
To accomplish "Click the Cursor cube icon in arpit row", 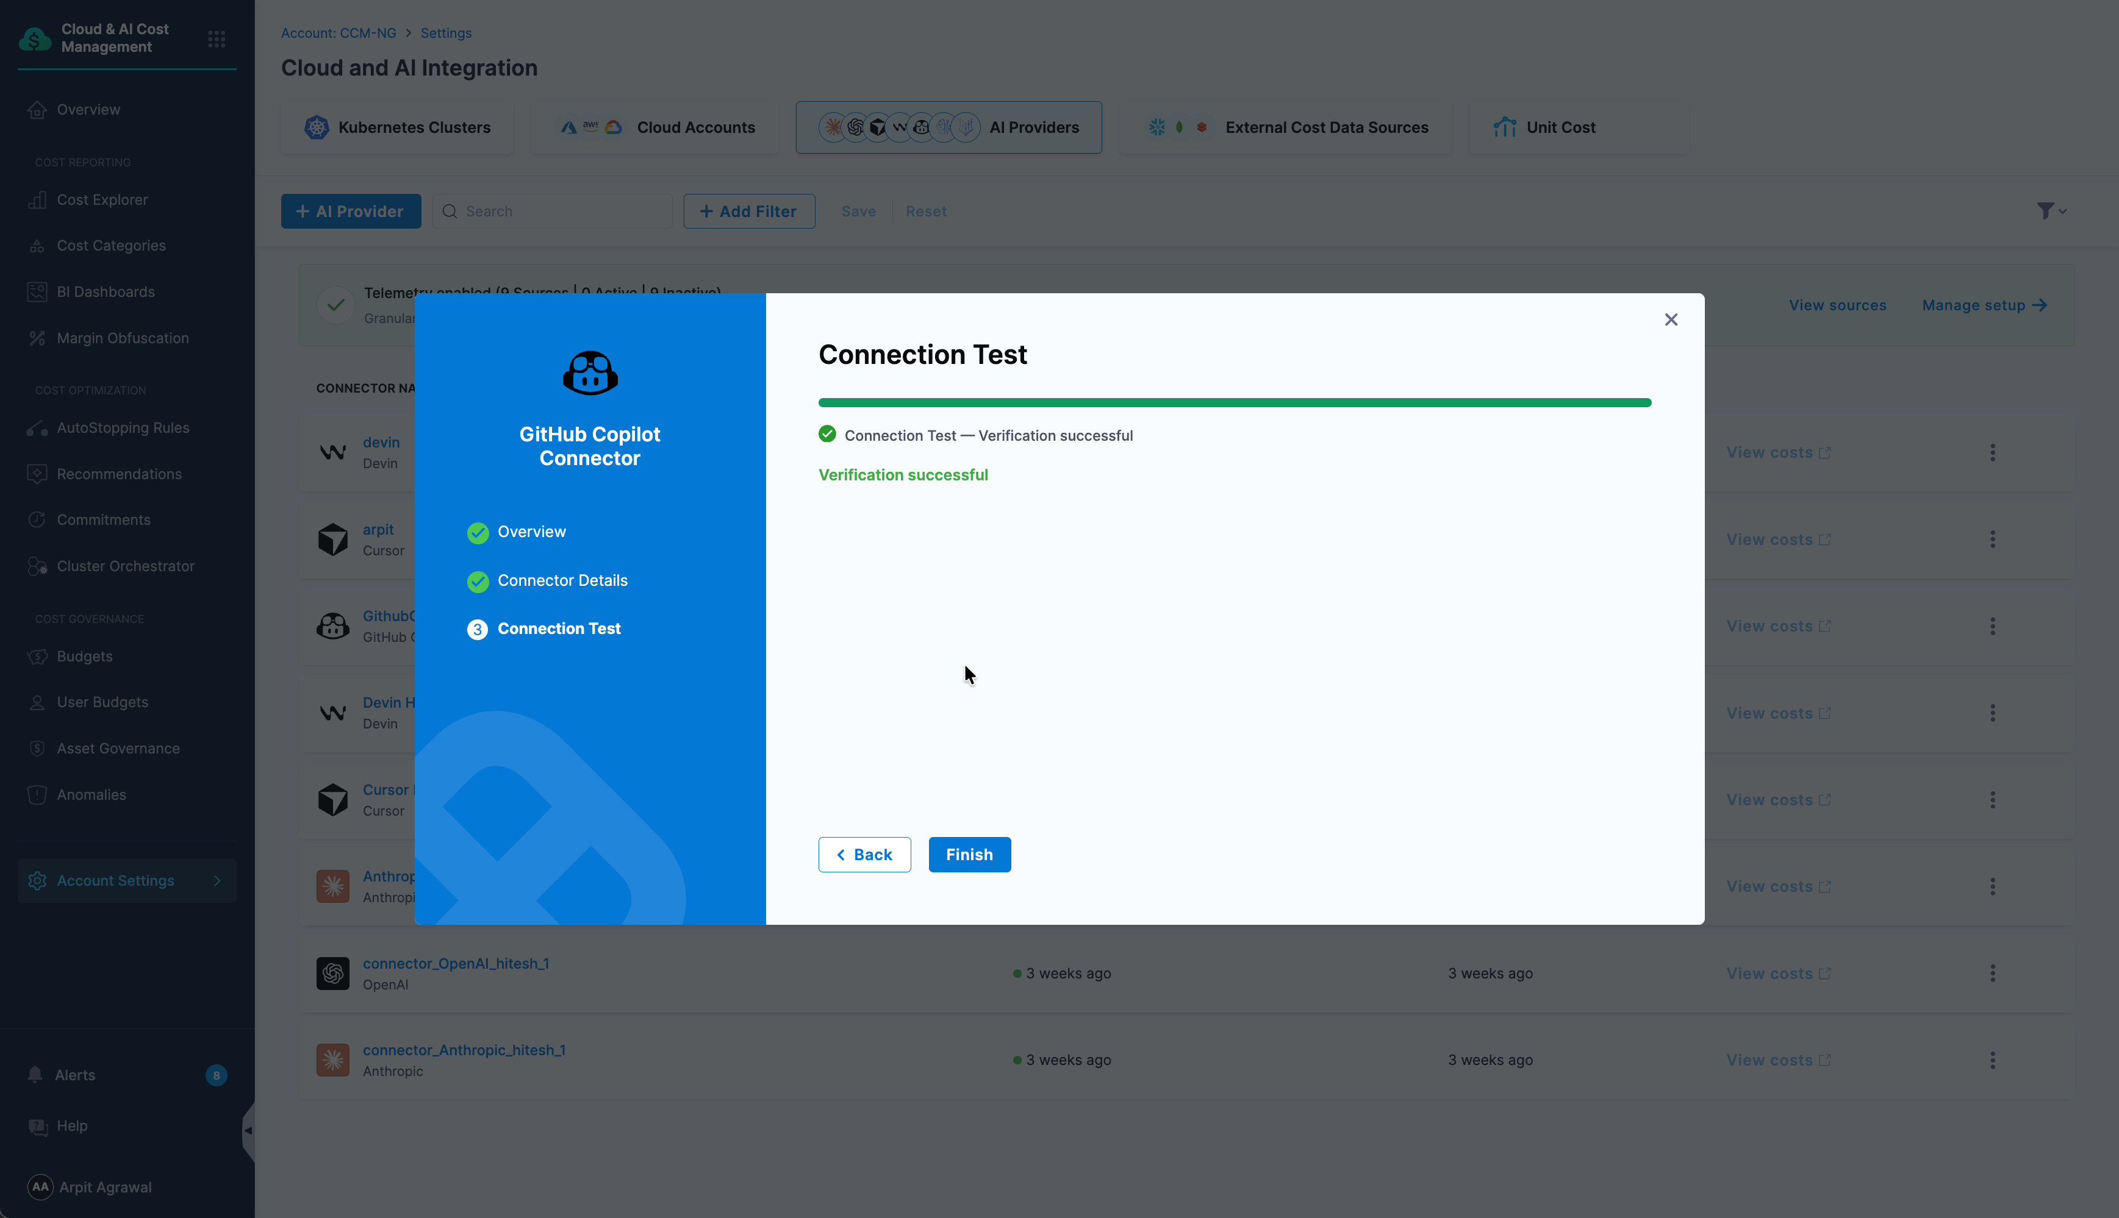I will pos(332,540).
